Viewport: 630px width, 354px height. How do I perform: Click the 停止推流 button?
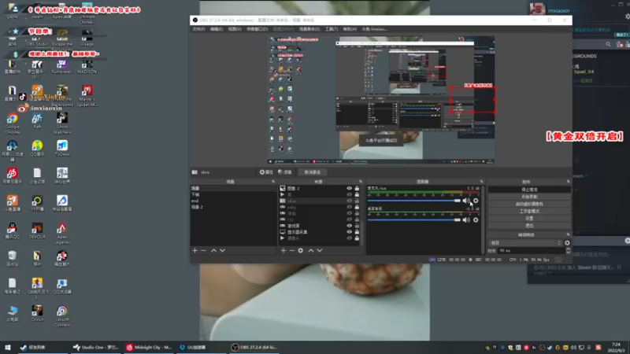click(529, 190)
